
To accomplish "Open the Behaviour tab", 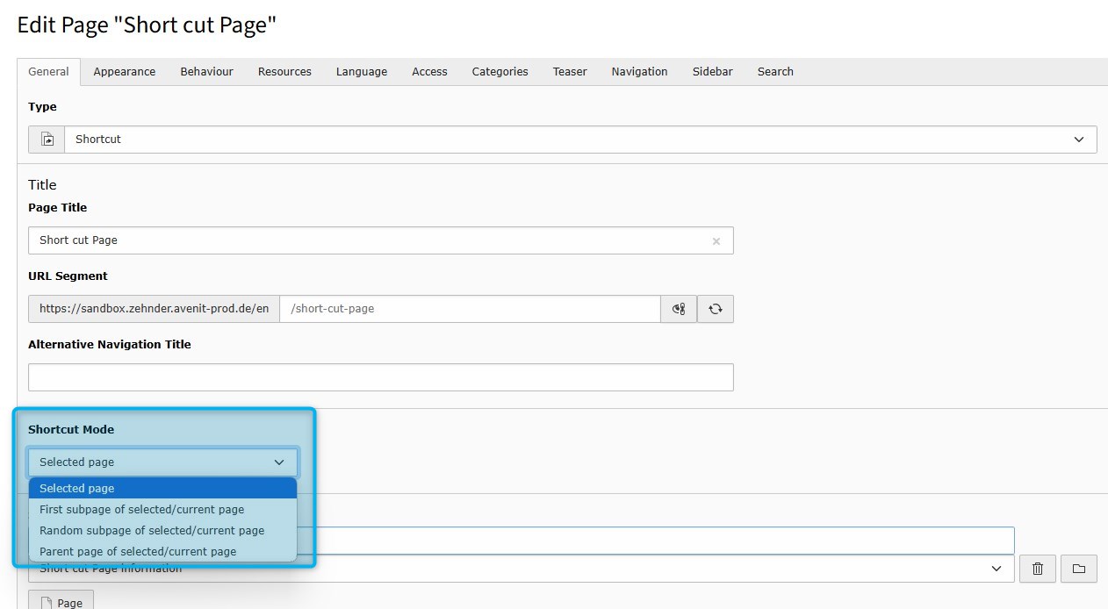I will (x=206, y=72).
